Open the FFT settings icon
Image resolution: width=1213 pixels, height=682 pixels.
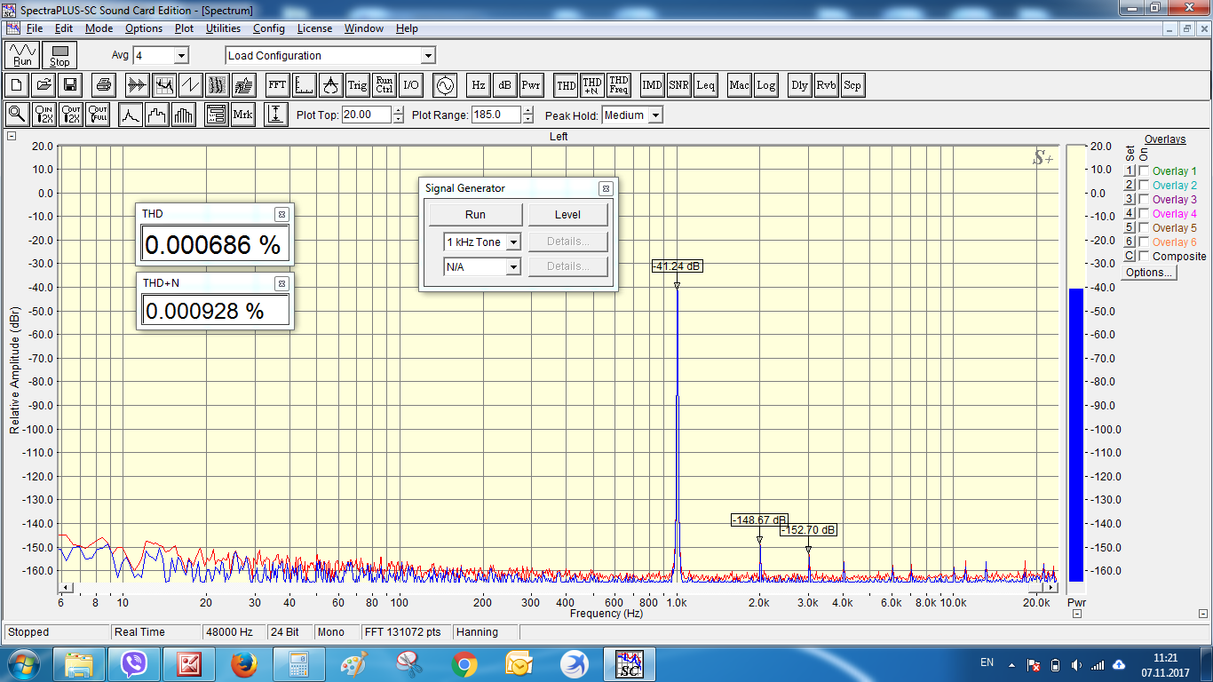(277, 86)
